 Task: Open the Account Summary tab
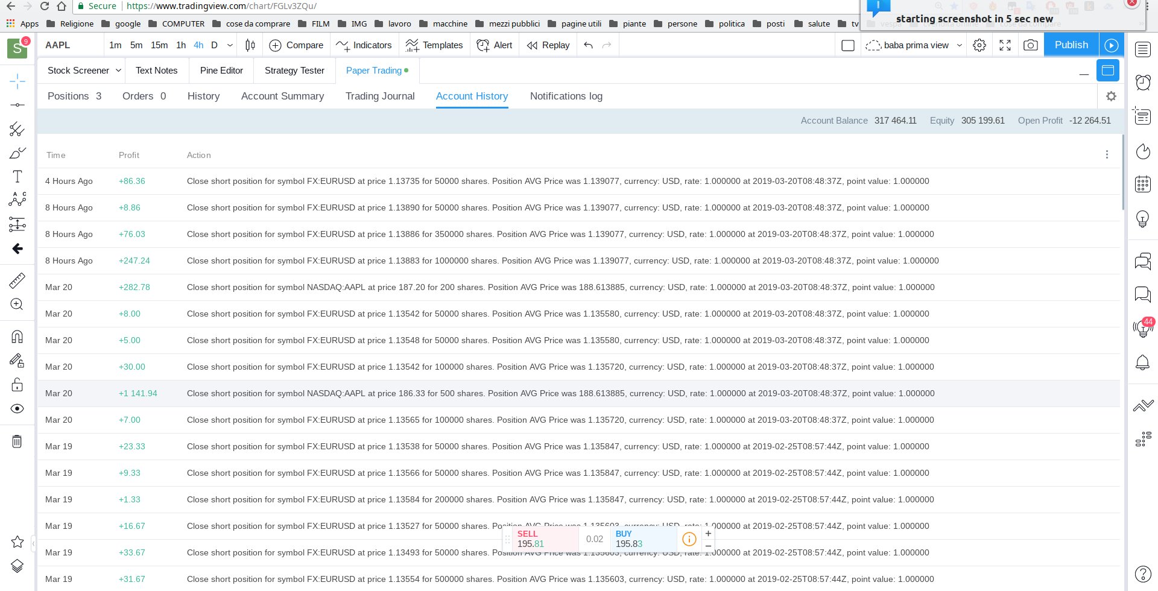click(282, 96)
